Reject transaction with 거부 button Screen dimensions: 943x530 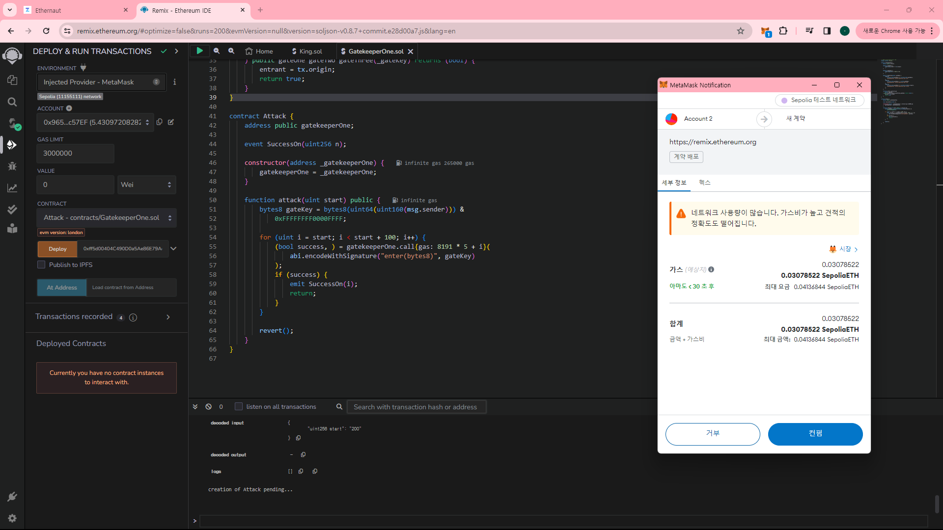tap(712, 434)
